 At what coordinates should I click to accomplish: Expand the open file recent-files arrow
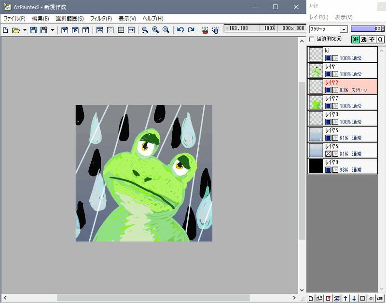tap(25, 30)
